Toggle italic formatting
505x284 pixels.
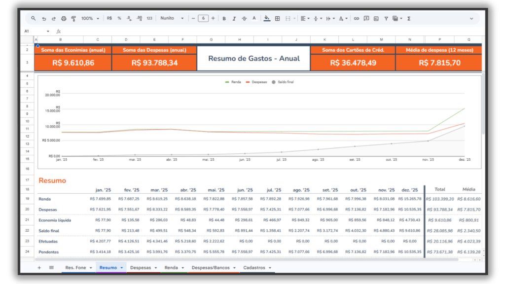234,18
